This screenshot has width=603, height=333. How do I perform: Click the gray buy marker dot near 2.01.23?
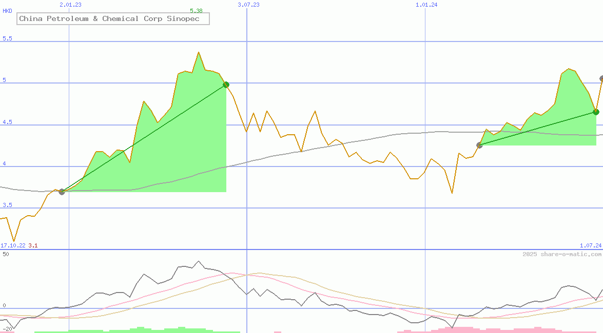pos(62,192)
